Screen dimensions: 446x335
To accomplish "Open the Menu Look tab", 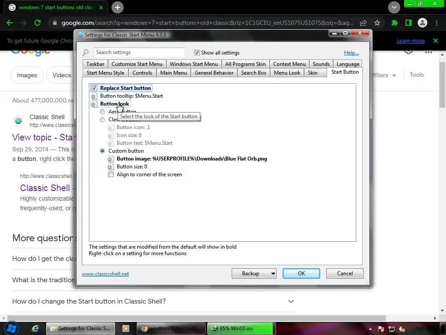I will point(287,73).
